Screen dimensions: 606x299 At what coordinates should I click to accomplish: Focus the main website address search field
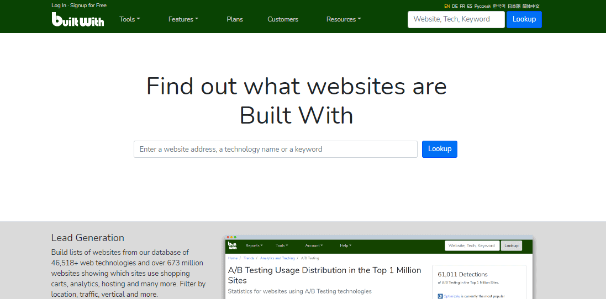(276, 149)
